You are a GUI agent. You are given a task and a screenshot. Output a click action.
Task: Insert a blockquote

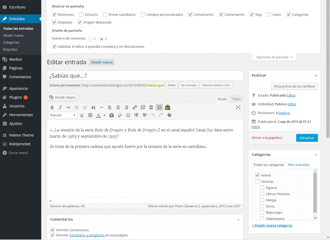tap(93, 108)
